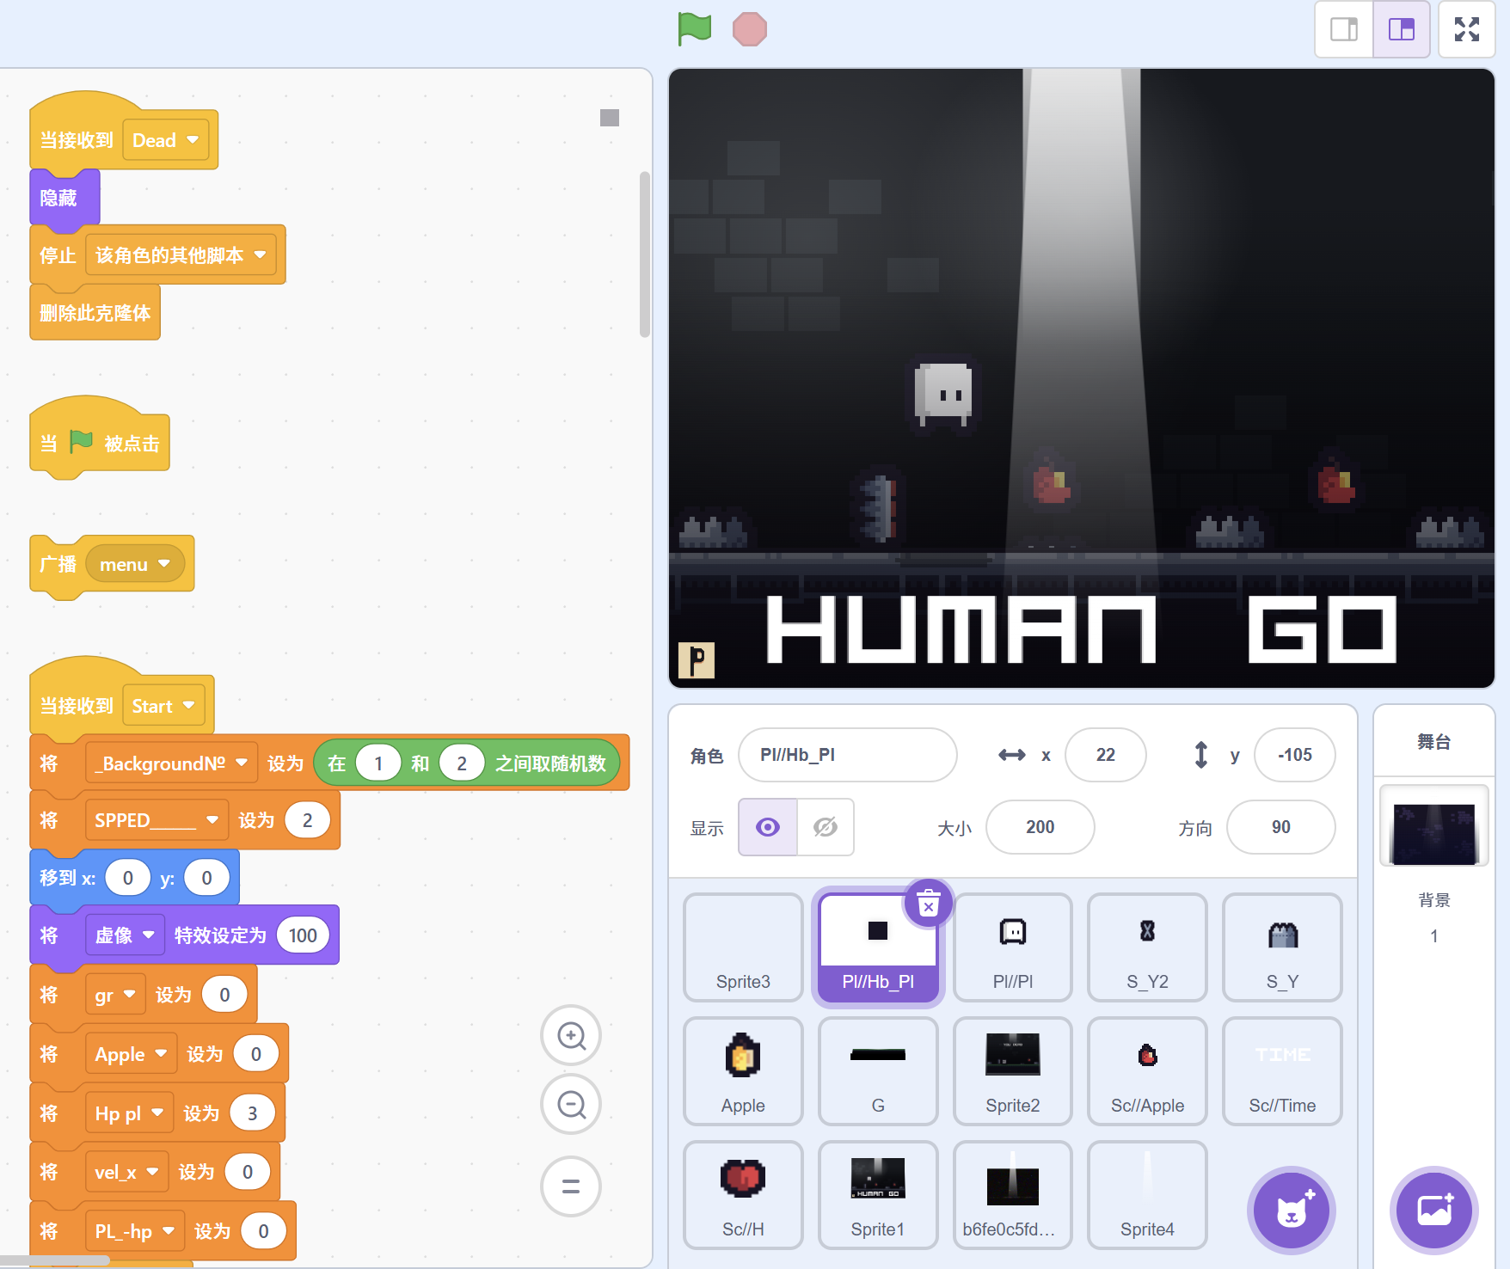Expand the Hp pl variable dropdown
This screenshot has width=1510, height=1269.
157,1113
